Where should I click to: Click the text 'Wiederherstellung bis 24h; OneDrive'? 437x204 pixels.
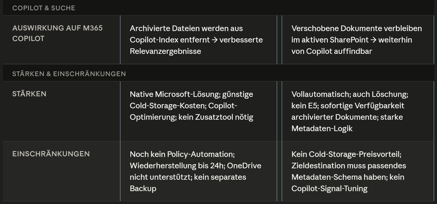[x=195, y=166]
